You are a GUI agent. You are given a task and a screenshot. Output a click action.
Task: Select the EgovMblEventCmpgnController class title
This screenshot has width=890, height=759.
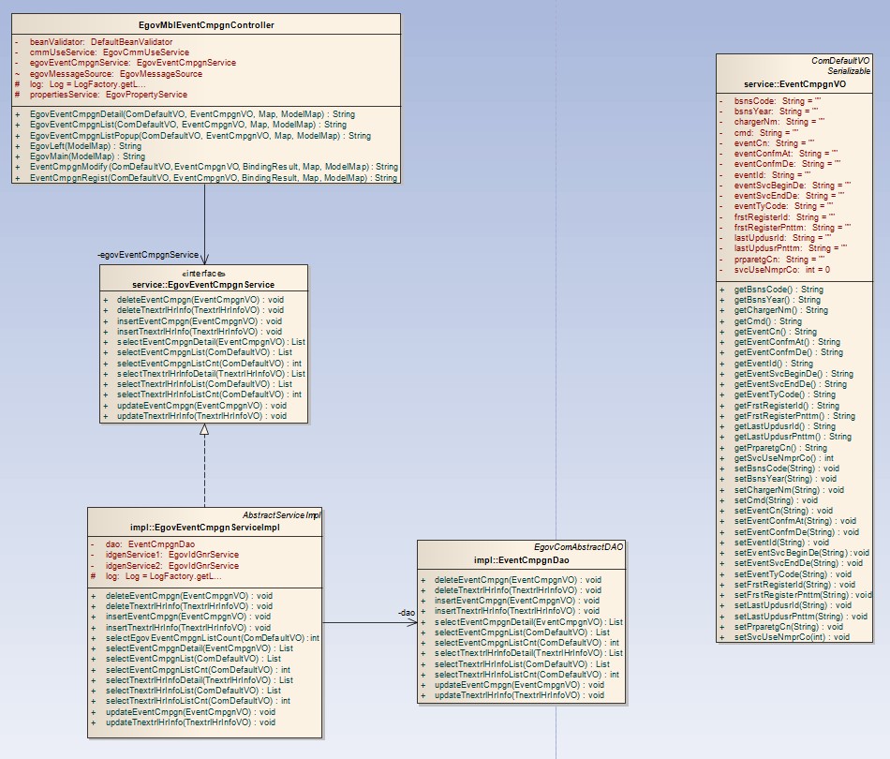pos(205,25)
